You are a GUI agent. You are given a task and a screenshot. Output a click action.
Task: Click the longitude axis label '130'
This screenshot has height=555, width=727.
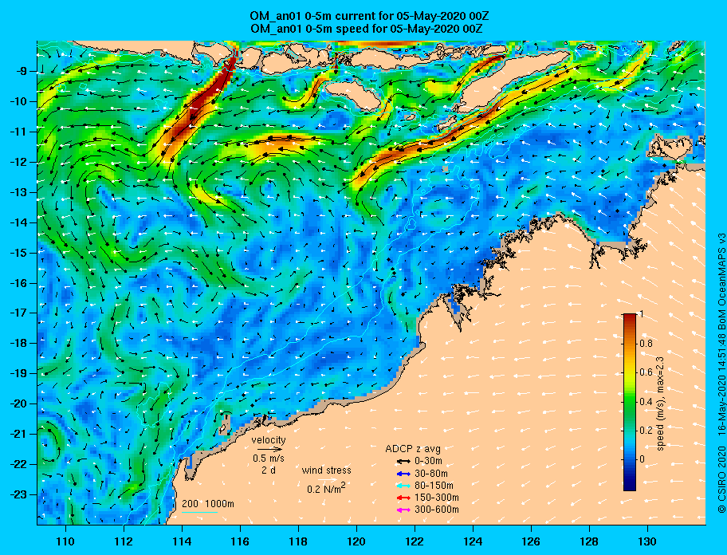click(647, 541)
